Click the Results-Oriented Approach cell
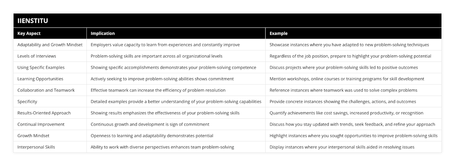Screen dimensions: 455x166 [x=44, y=113]
